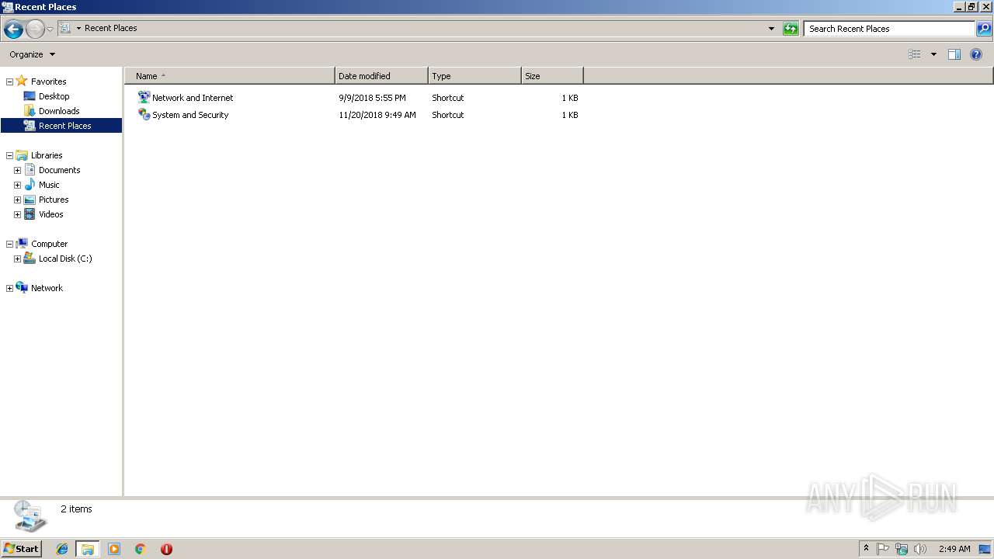Screen dimensions: 994x559
Task: Open Desktop in Favorites
Action: [54, 96]
